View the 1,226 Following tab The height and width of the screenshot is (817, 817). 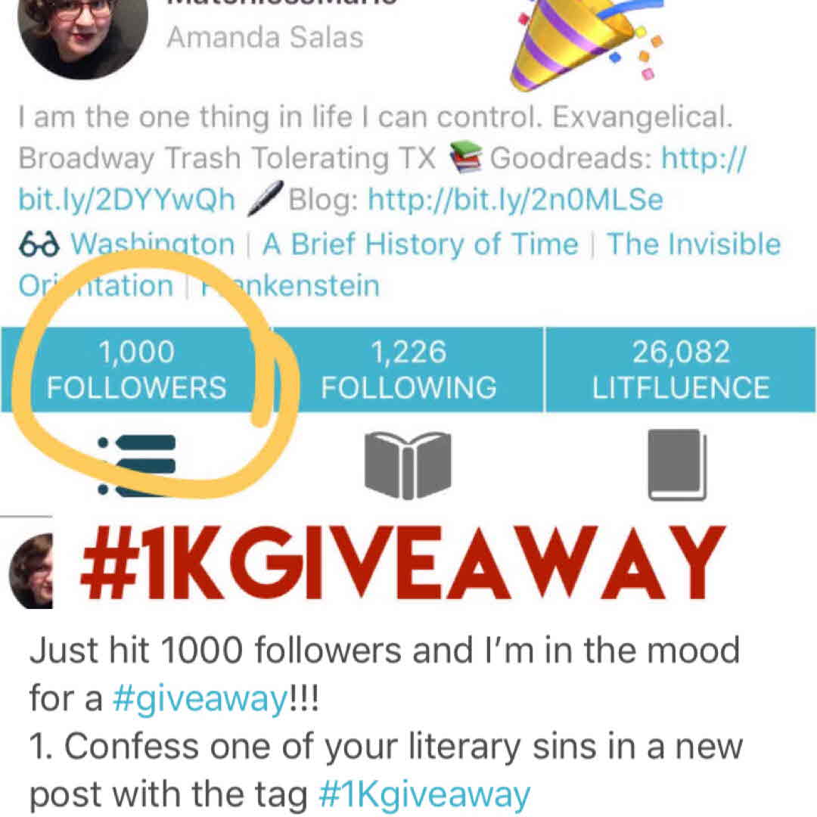(408, 369)
